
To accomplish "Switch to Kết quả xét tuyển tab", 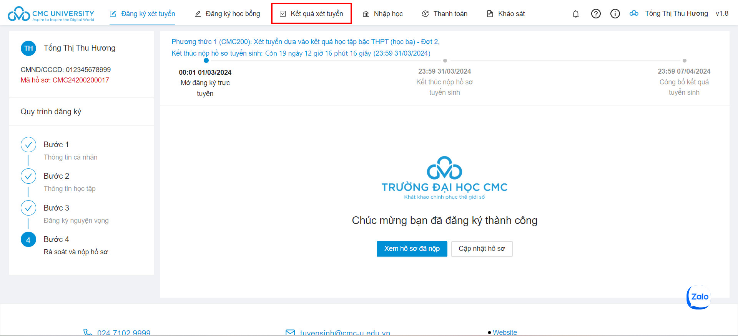I will pyautogui.click(x=311, y=14).
